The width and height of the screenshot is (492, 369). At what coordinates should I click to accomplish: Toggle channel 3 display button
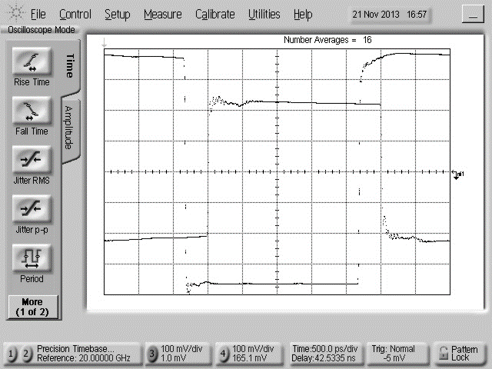tap(152, 354)
